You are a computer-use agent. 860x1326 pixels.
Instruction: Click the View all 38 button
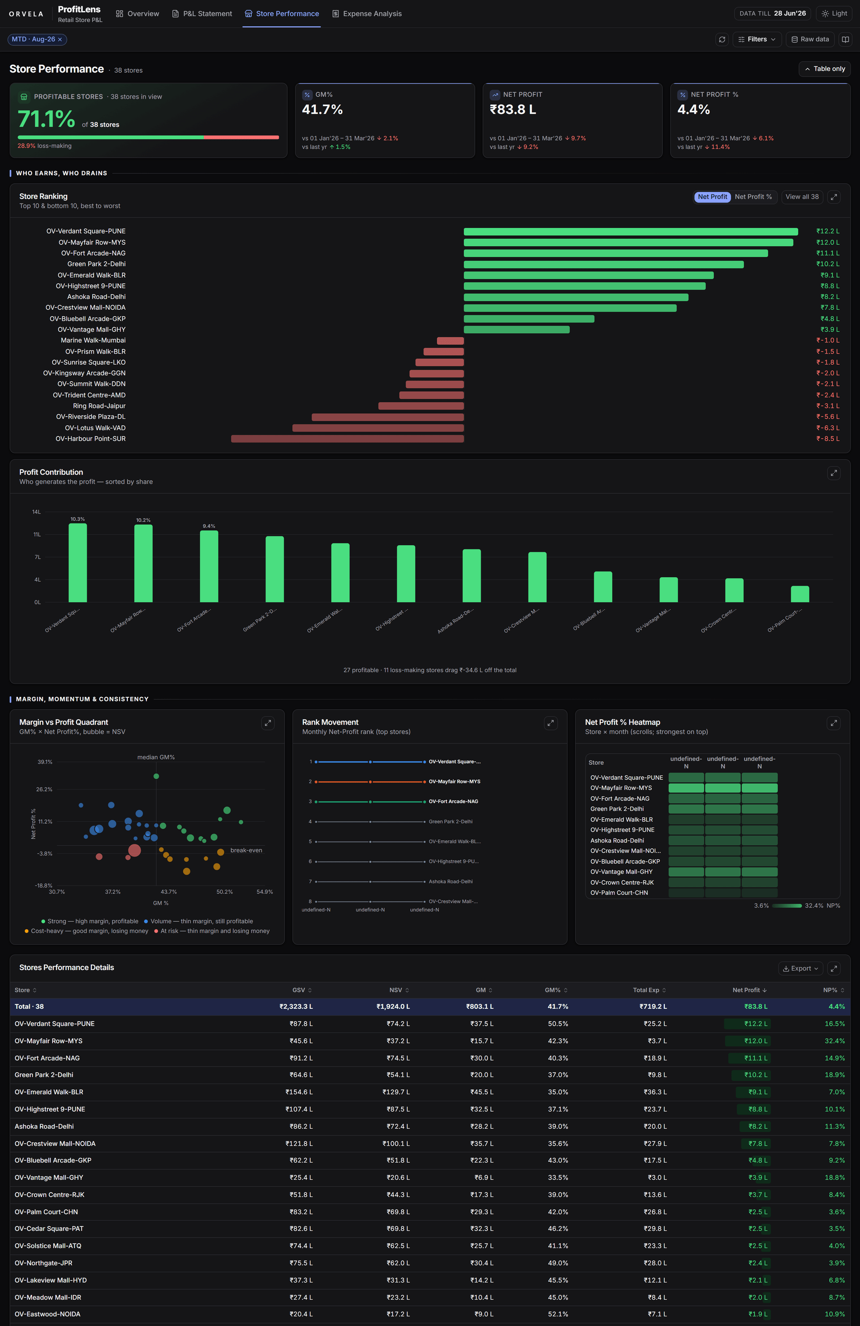tap(802, 197)
